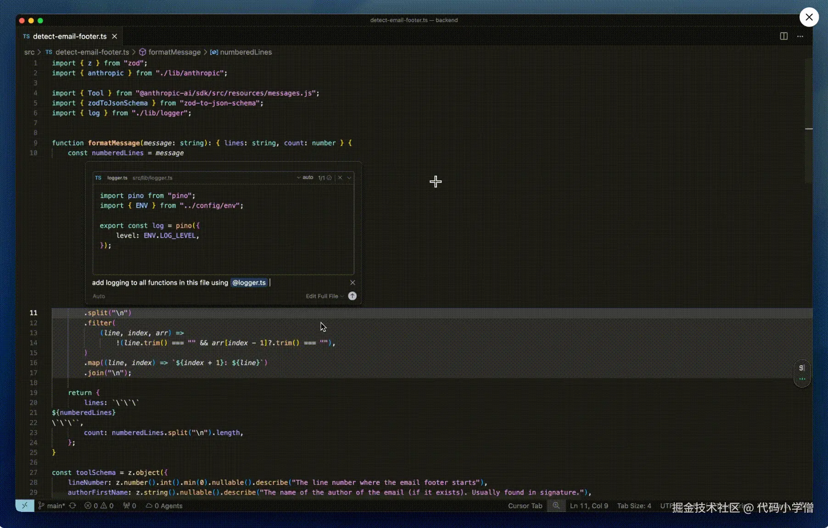This screenshot has width=828, height=528.
Task: Submit the prompt with the upward arrow button
Action: [x=352, y=296]
